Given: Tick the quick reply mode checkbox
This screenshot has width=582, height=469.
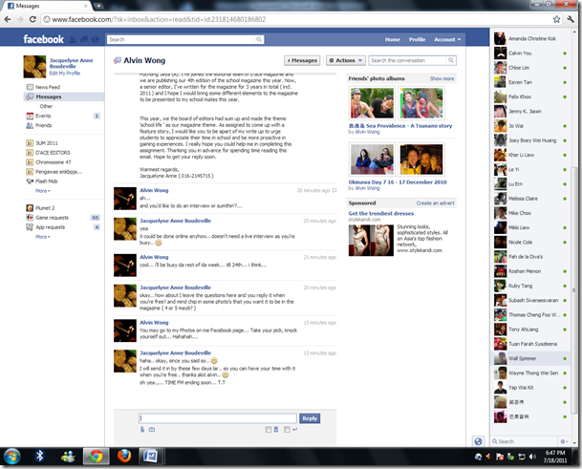Looking at the screenshot, I should pyautogui.click(x=287, y=429).
